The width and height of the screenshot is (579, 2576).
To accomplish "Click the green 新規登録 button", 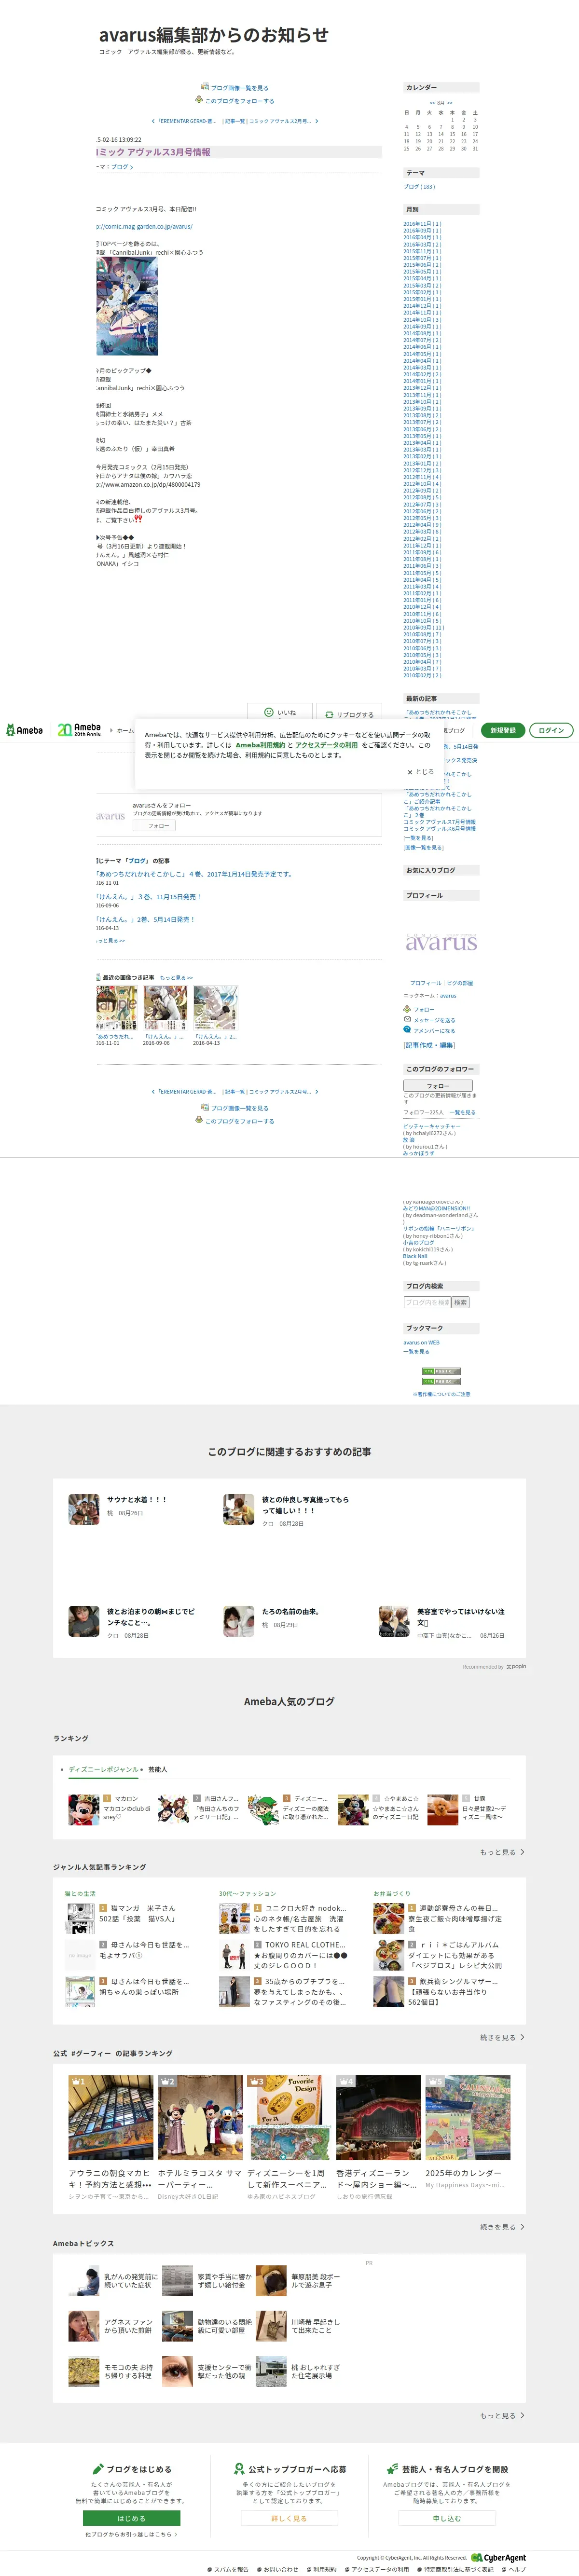I will (503, 730).
